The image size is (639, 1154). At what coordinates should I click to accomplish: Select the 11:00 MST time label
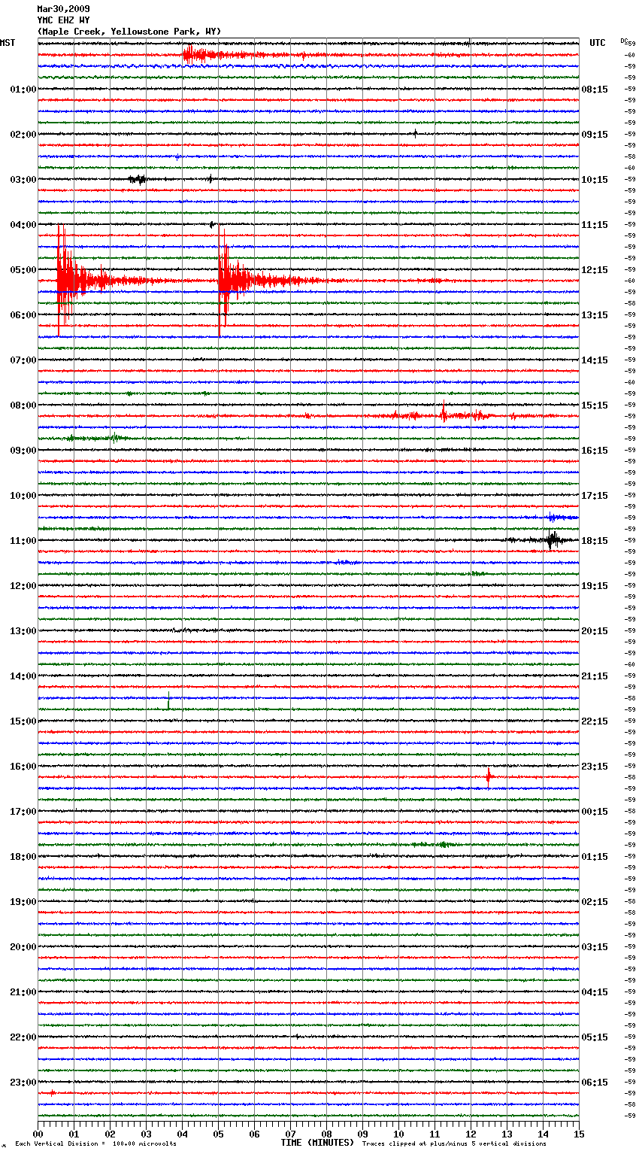coord(23,541)
